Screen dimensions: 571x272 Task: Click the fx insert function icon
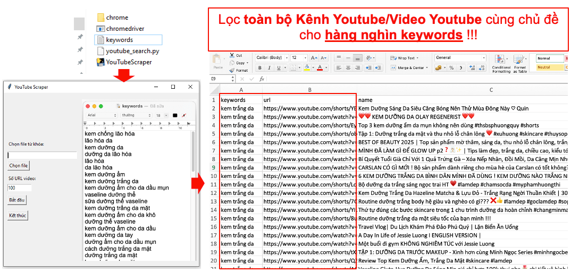tap(262, 79)
